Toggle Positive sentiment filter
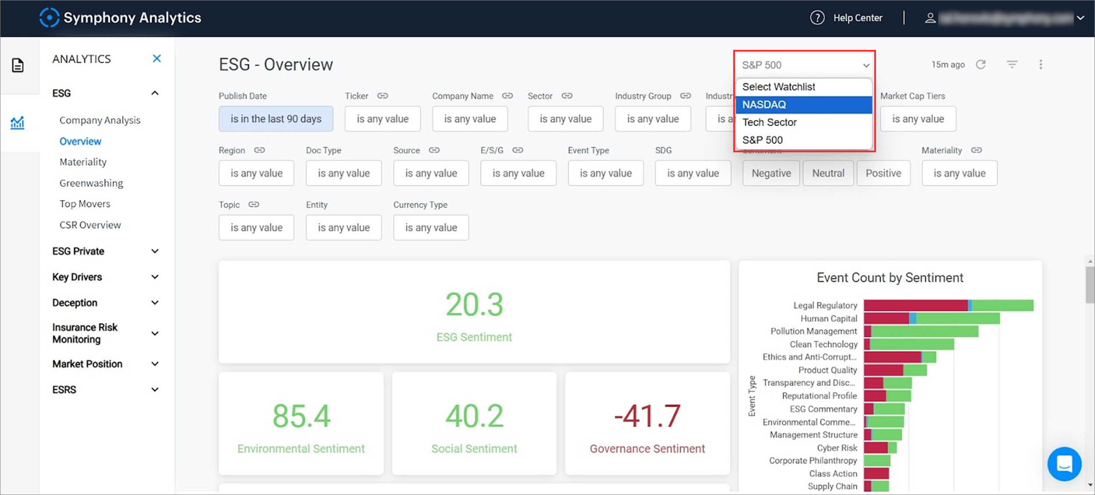Image resolution: width=1095 pixels, height=495 pixels. [883, 173]
